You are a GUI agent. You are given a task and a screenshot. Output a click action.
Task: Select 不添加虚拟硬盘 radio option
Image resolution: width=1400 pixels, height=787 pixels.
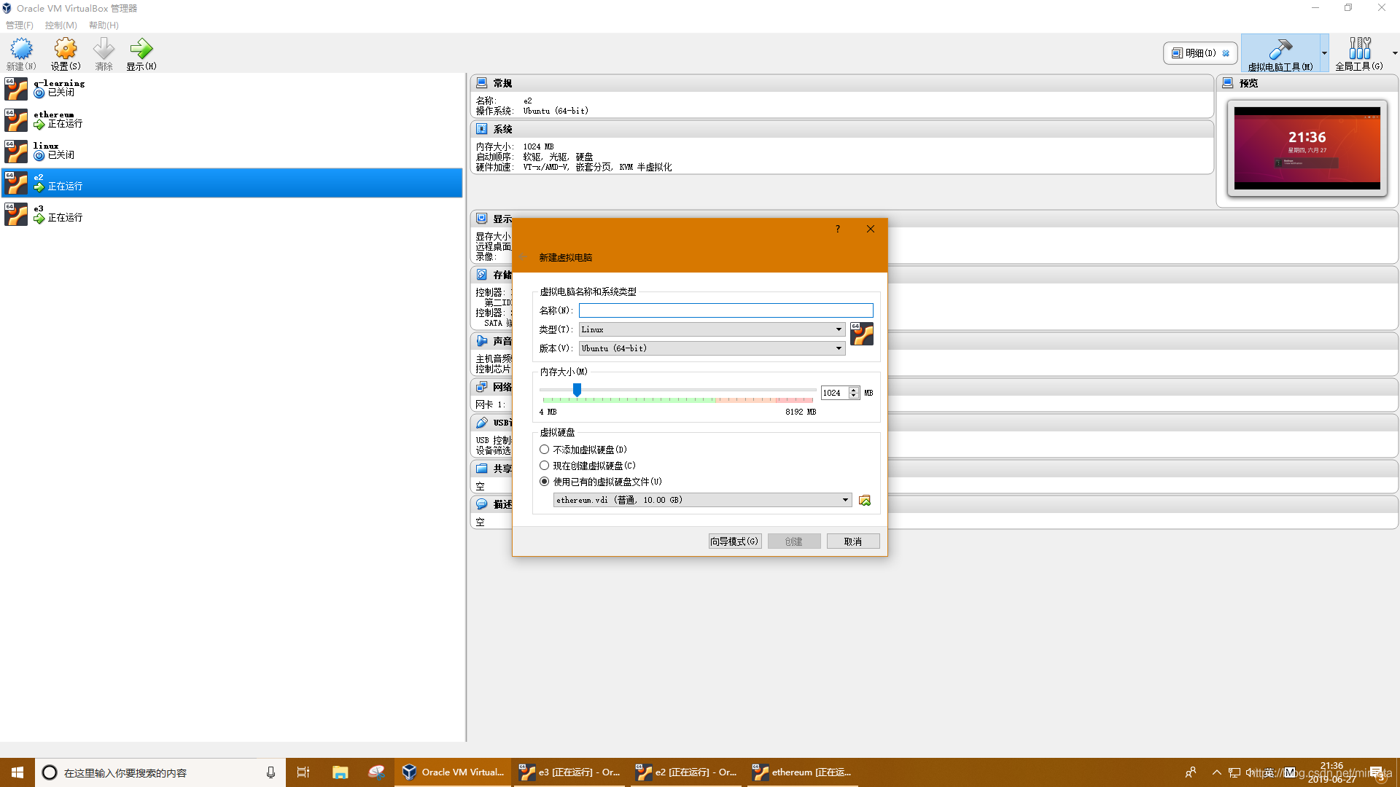(x=544, y=450)
